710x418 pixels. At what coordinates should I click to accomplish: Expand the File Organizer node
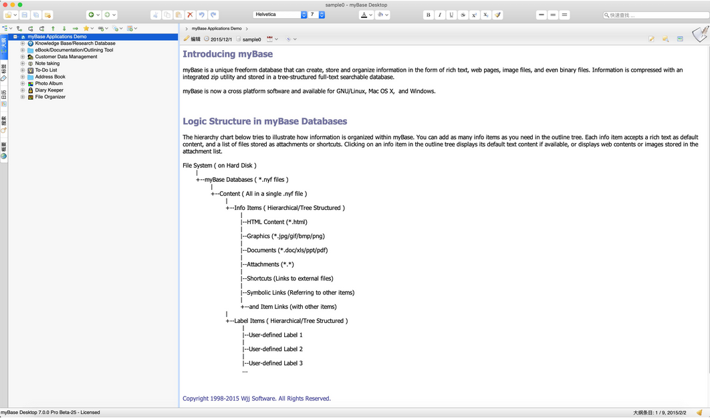pos(23,97)
